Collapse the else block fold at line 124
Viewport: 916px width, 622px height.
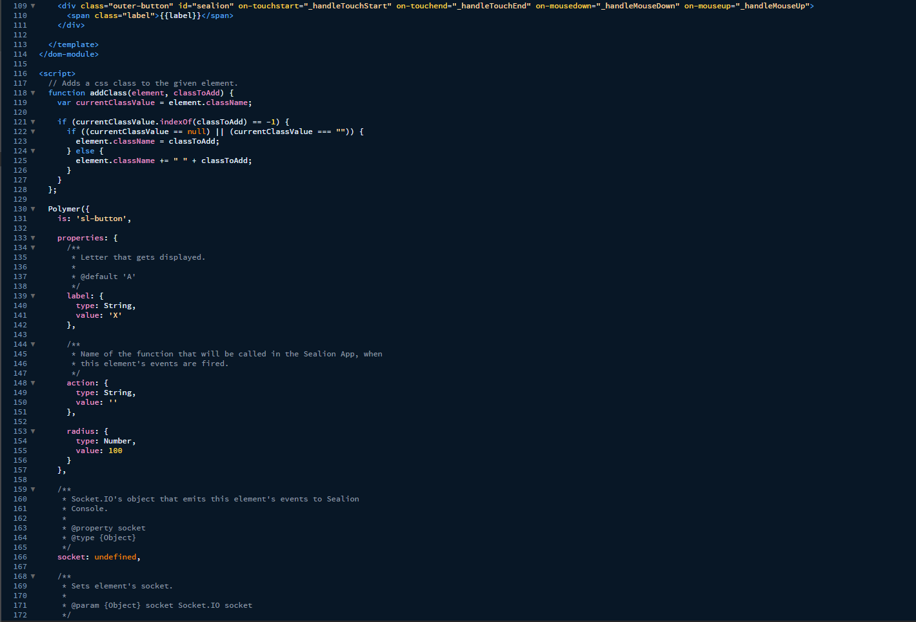click(x=33, y=151)
